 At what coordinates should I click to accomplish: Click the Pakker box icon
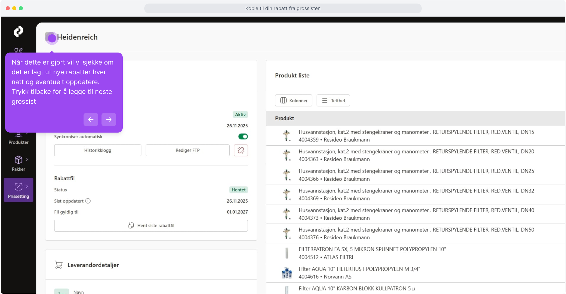pyautogui.click(x=18, y=160)
